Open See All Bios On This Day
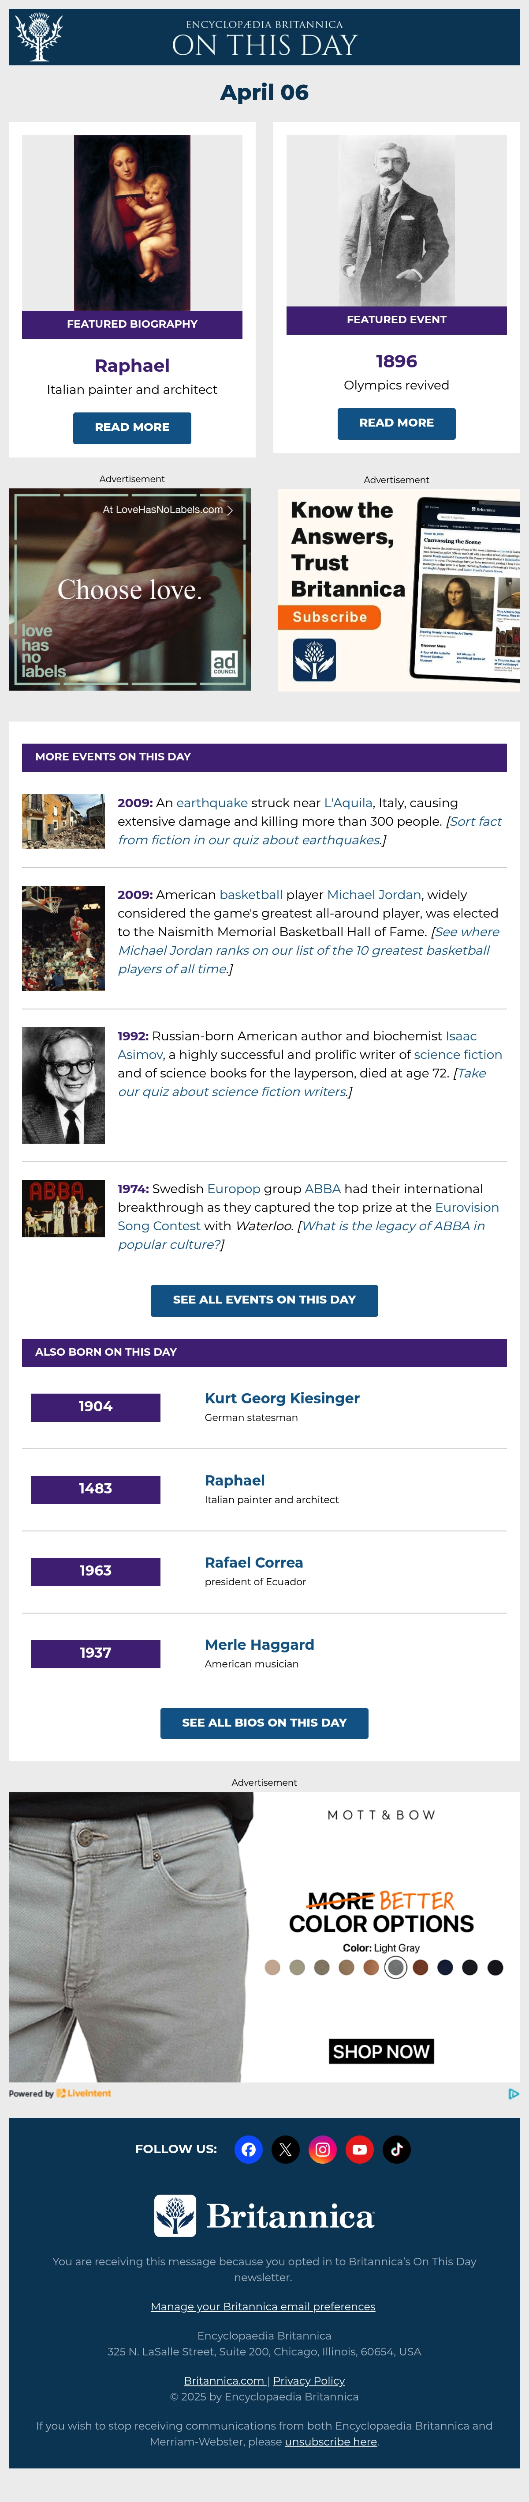 pyautogui.click(x=264, y=1723)
